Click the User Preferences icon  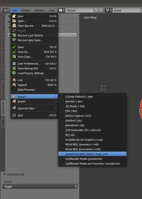pos(14,63)
